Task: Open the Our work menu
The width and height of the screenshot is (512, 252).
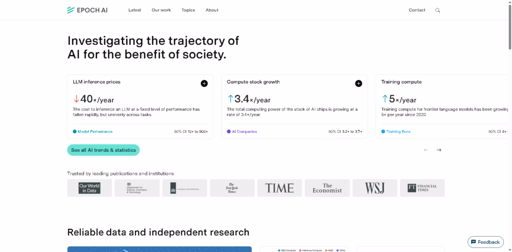Action: coord(161,10)
